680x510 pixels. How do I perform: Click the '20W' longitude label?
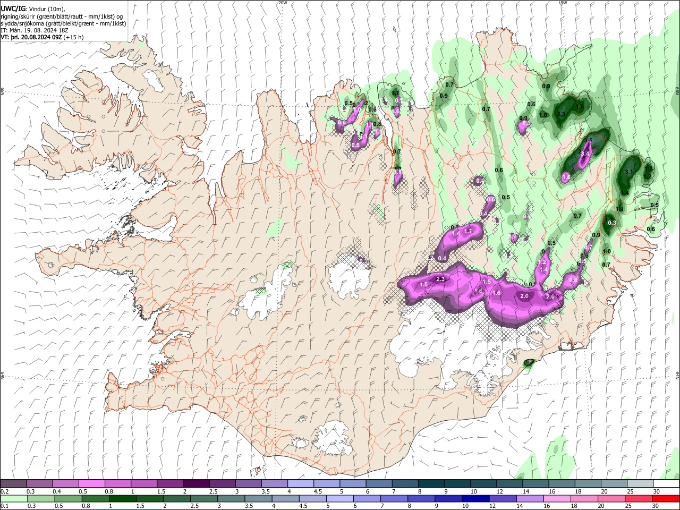point(283,3)
